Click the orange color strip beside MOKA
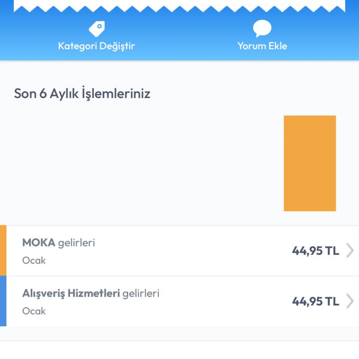 [x=3, y=251]
